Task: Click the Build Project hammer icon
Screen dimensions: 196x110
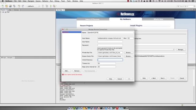Action: tap(43, 6)
